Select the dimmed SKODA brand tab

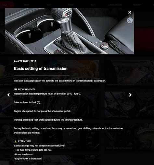point(71,5)
